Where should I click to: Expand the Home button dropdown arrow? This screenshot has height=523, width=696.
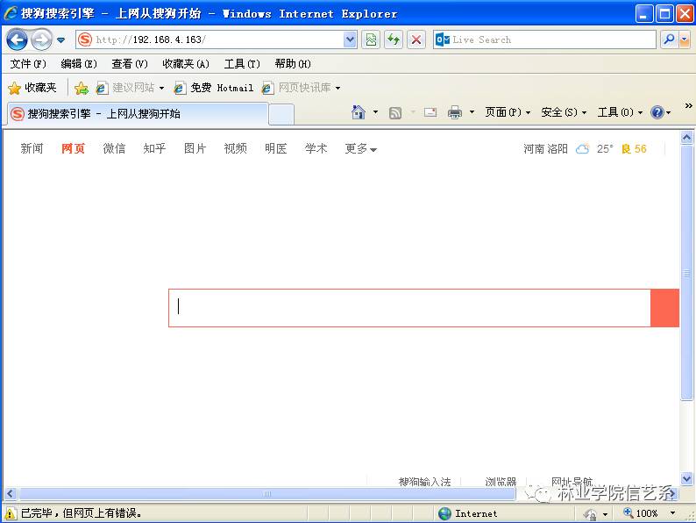coord(375,112)
